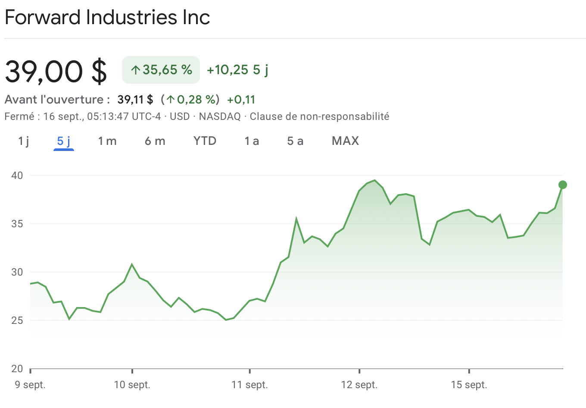Click the 9 sept. axis label
Screen dimensions: 586x408
click(x=30, y=385)
